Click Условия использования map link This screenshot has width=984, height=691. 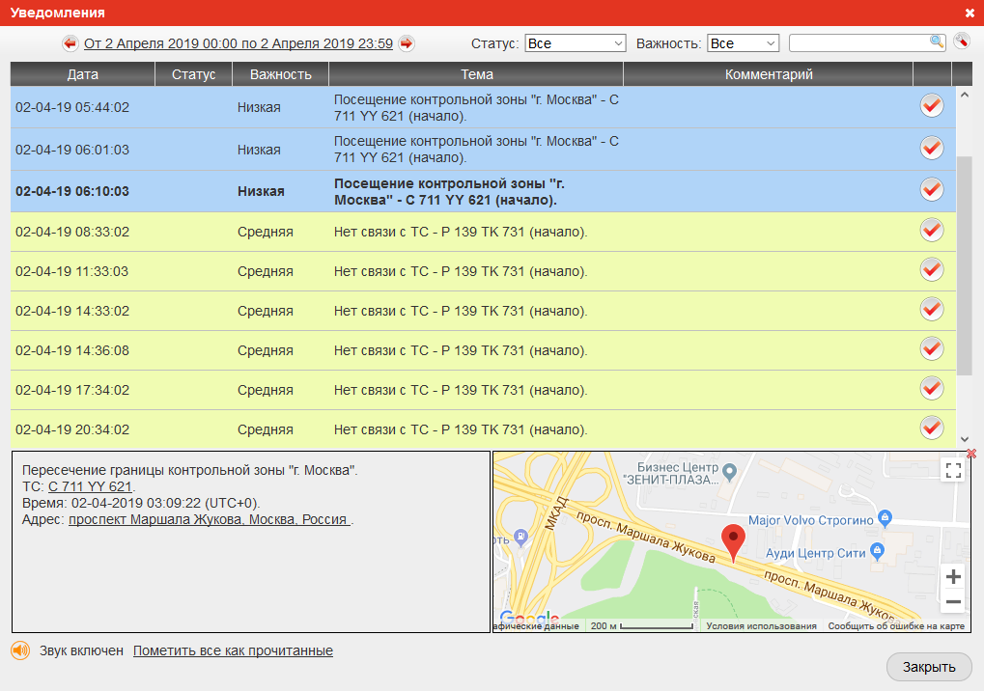(761, 625)
